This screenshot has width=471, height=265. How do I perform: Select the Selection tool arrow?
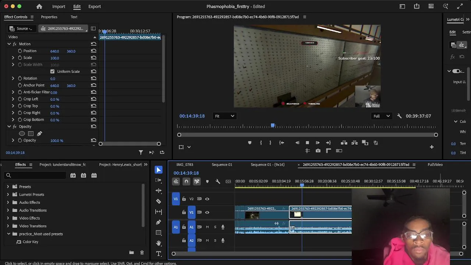pyautogui.click(x=159, y=170)
